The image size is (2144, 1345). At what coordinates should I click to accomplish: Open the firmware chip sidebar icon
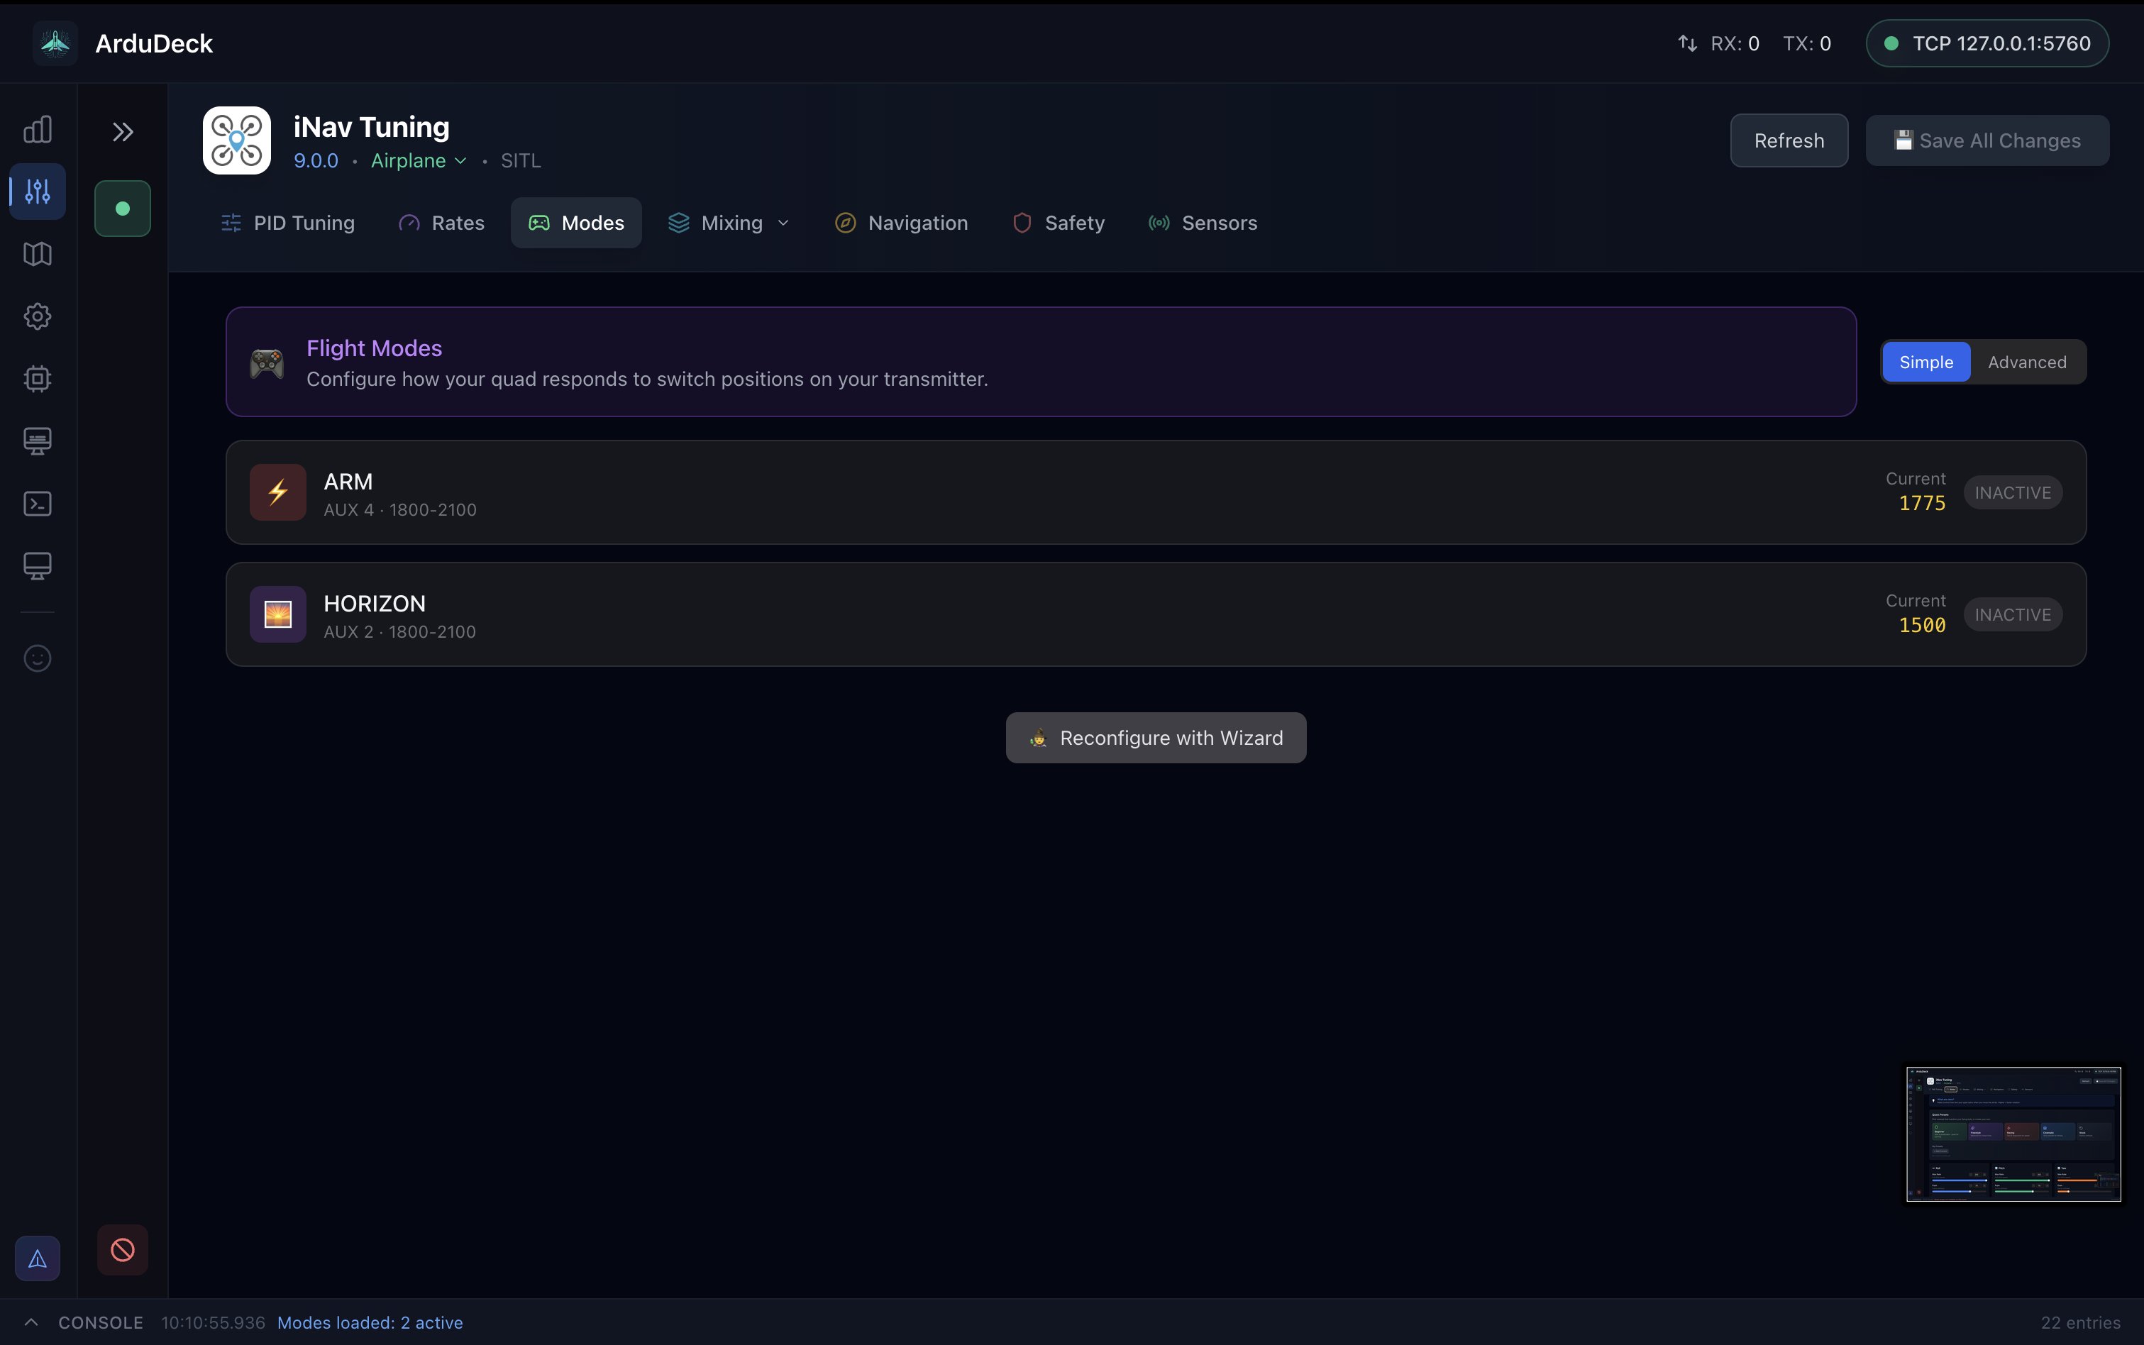click(x=38, y=379)
